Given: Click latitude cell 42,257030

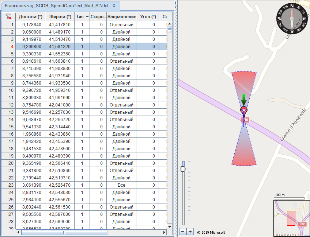Looking at the screenshot, I should 60,112.
